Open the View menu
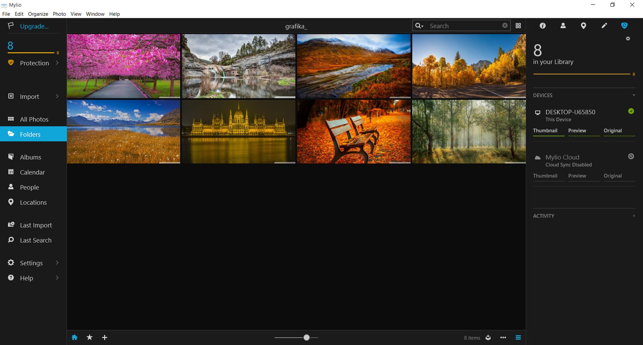 point(76,14)
